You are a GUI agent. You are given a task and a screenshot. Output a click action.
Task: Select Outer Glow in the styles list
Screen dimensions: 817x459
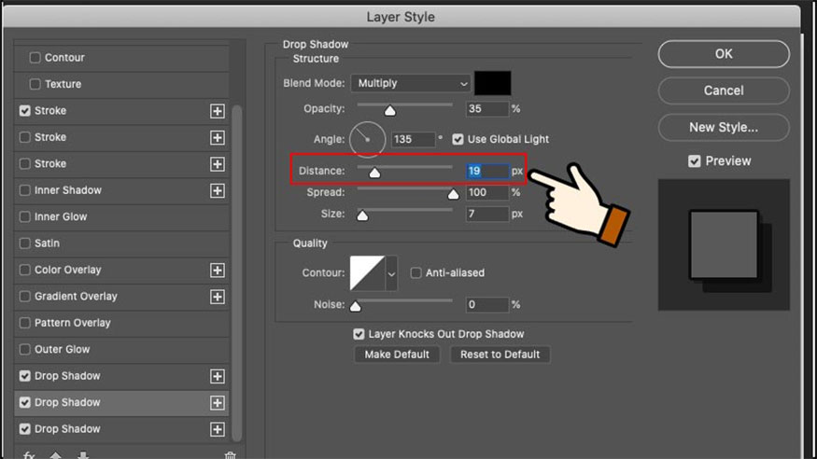click(x=62, y=350)
